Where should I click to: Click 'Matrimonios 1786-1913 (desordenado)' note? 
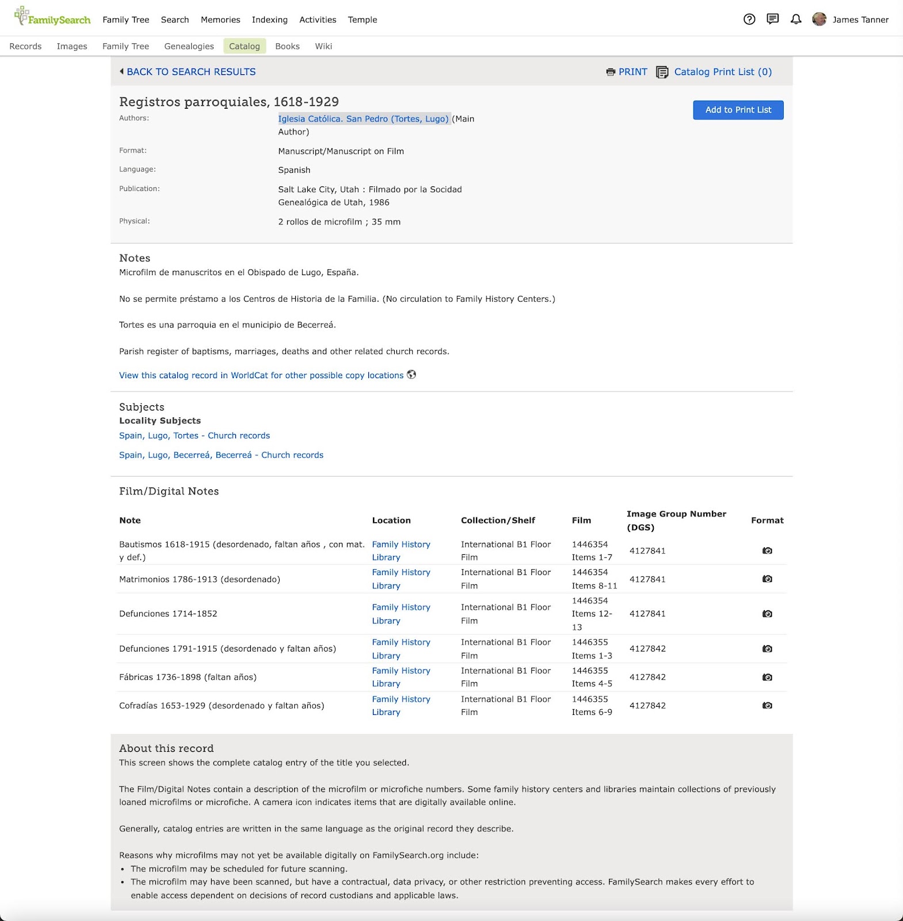coord(200,579)
